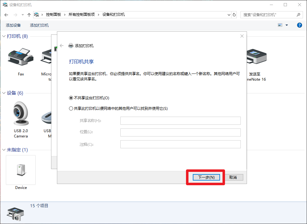The image size is (307, 224).
Task: Click 添加打印机 in the command bar
Action: pyautogui.click(x=39, y=25)
